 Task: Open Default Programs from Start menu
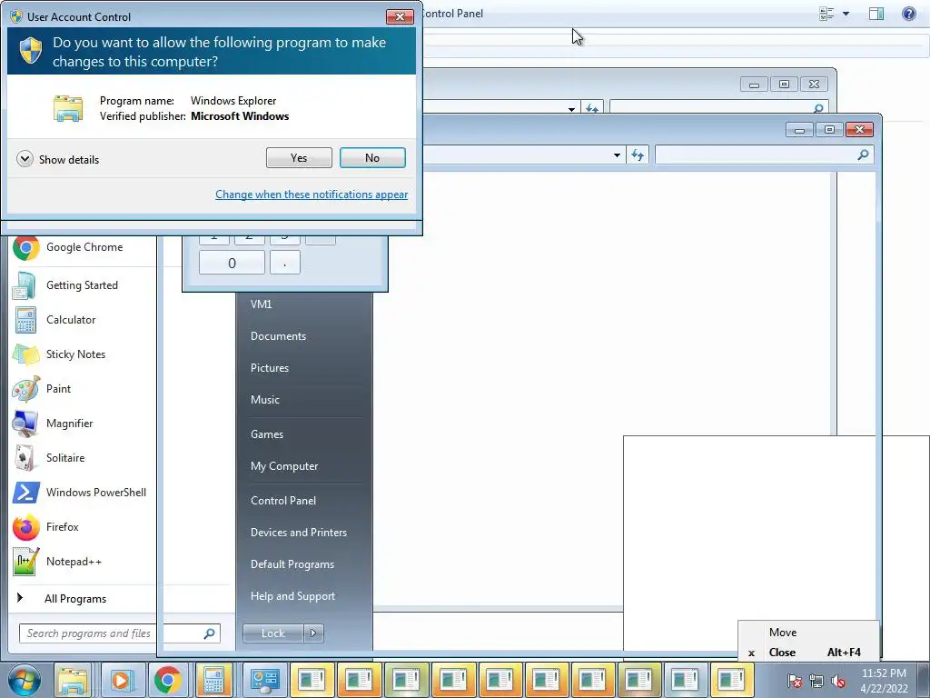pos(292,563)
